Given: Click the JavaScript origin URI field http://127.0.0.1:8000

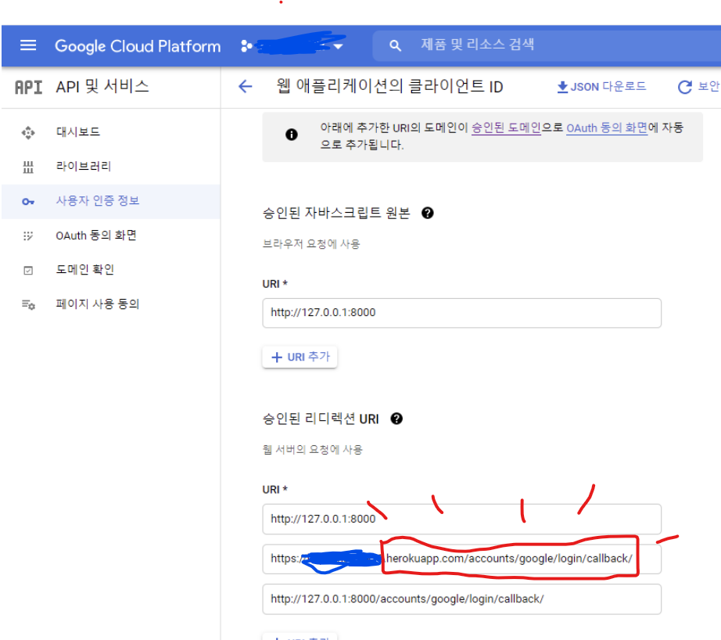Looking at the screenshot, I should click(461, 313).
